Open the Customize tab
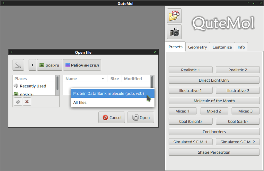Viewport: 264px width, 171px height. pos(222,47)
